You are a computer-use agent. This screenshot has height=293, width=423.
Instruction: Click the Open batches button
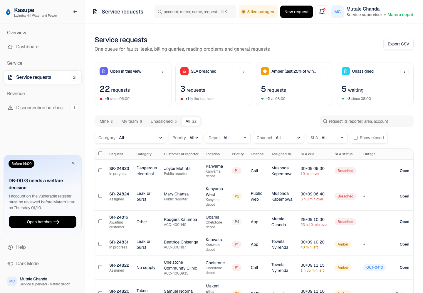43,222
